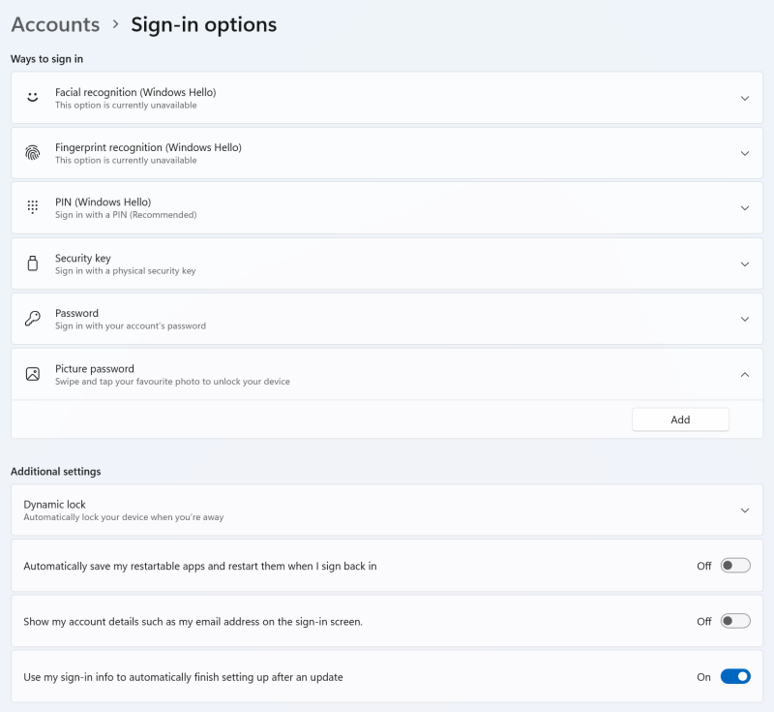Expand the PIN (Windows Hello) options
Image resolution: width=774 pixels, height=712 pixels.
[x=745, y=207]
